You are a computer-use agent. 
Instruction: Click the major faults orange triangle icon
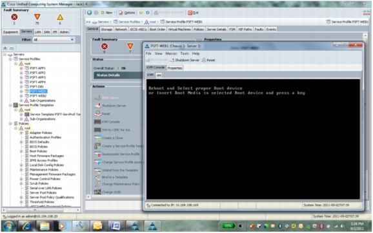click(x=37, y=17)
